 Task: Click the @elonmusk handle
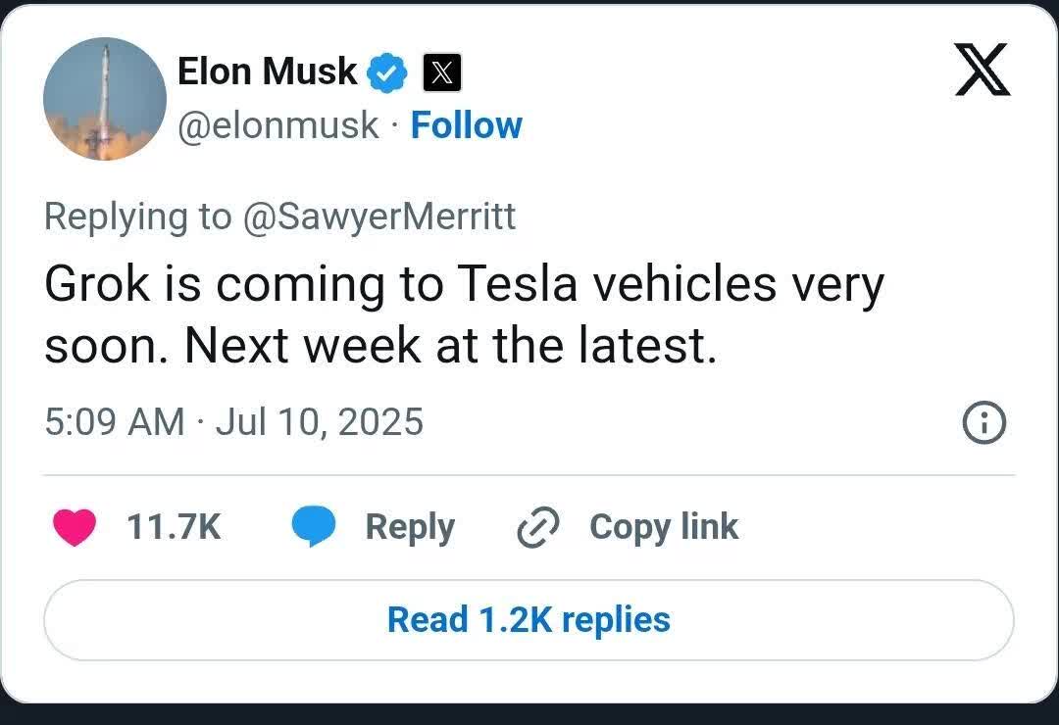(x=278, y=125)
